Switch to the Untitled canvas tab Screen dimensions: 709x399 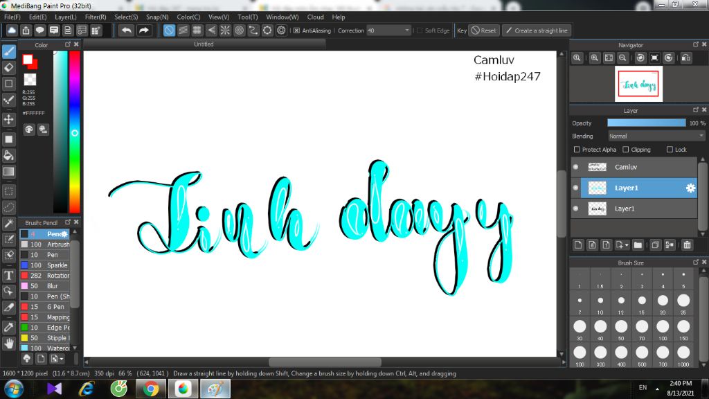coord(204,44)
